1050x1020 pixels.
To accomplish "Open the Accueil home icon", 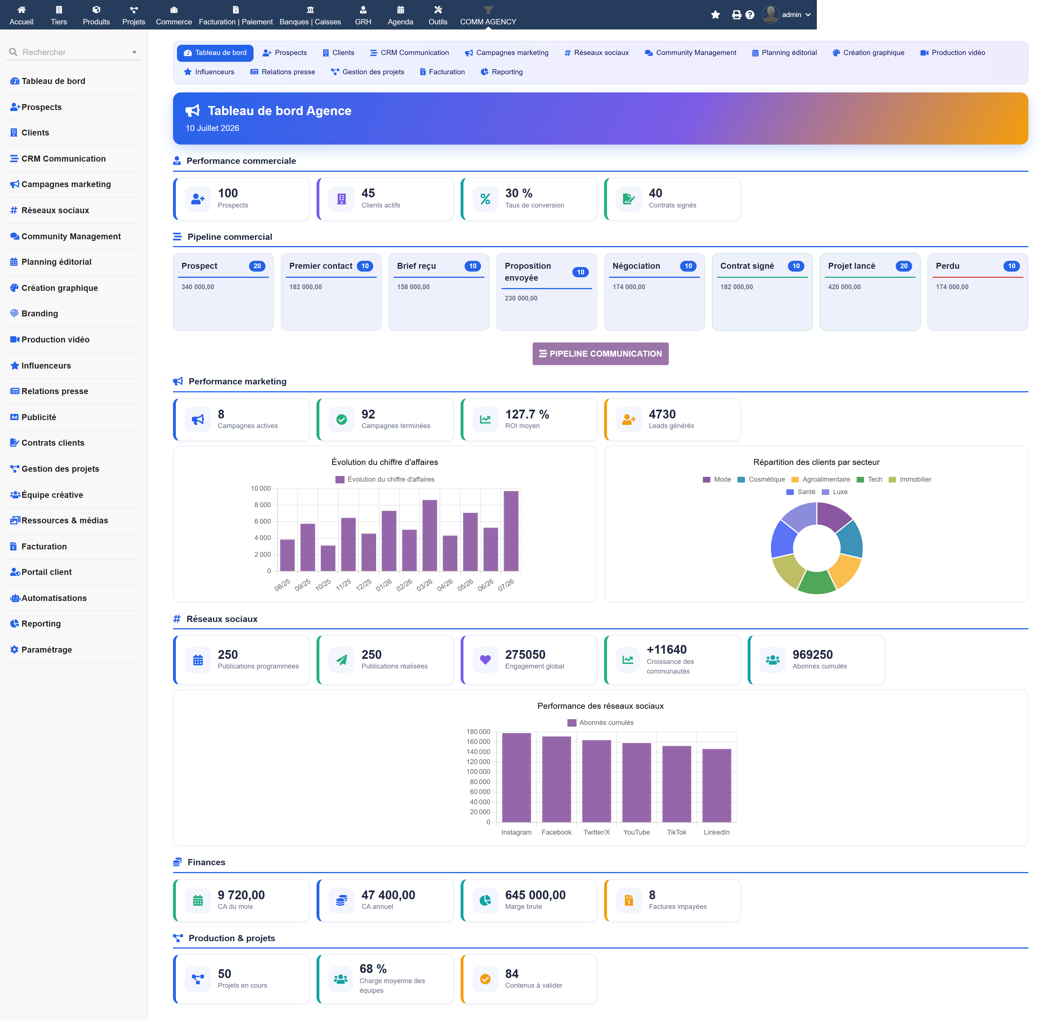I will pos(22,10).
